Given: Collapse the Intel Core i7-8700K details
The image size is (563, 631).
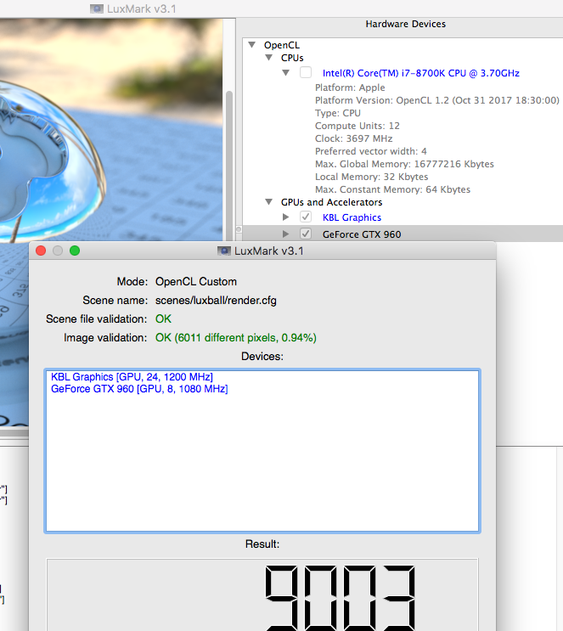Looking at the screenshot, I should [285, 73].
